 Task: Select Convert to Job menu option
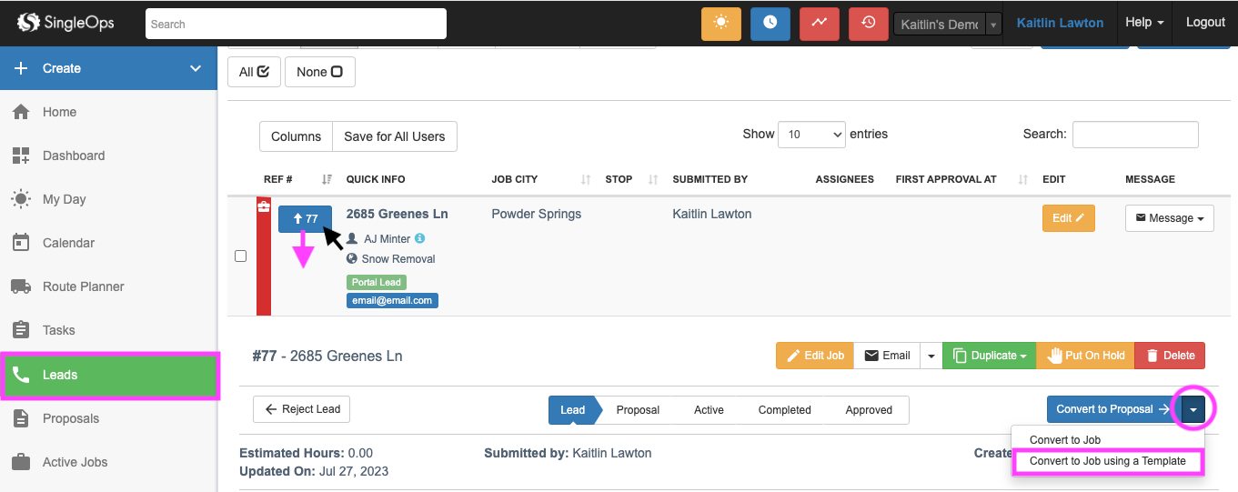[1064, 440]
